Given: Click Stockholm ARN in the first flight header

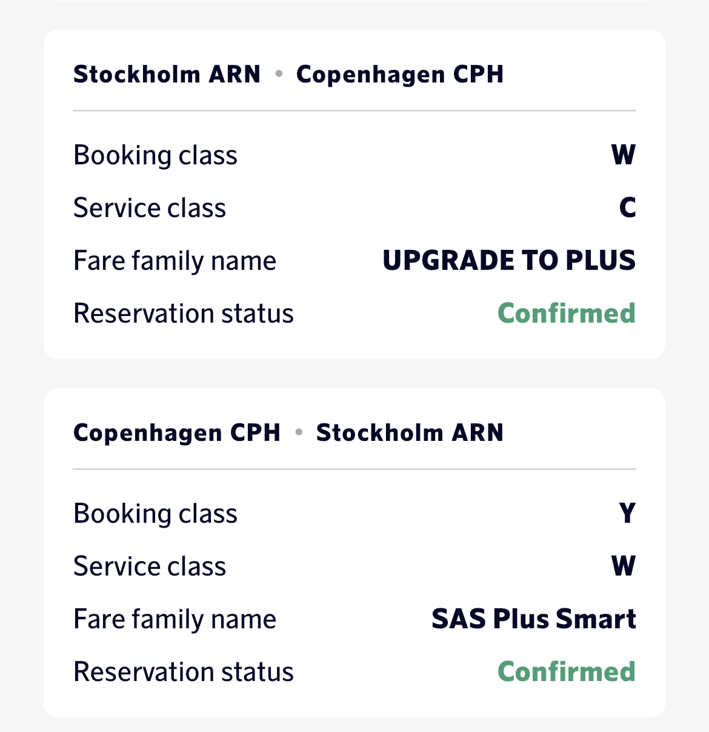Looking at the screenshot, I should pyautogui.click(x=167, y=75).
